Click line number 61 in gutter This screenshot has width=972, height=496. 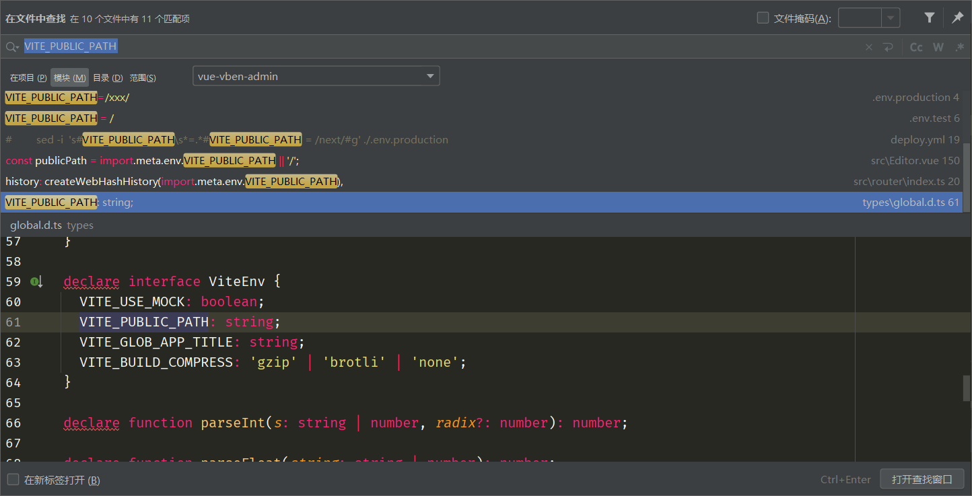coord(13,322)
